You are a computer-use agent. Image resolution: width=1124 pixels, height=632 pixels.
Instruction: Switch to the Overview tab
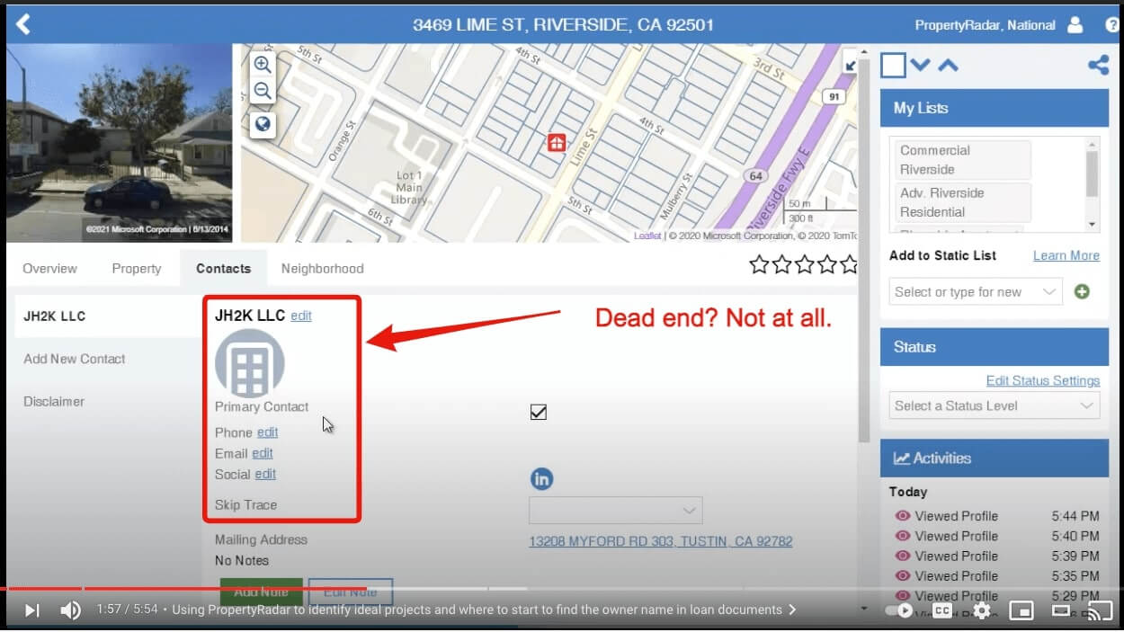tap(50, 268)
